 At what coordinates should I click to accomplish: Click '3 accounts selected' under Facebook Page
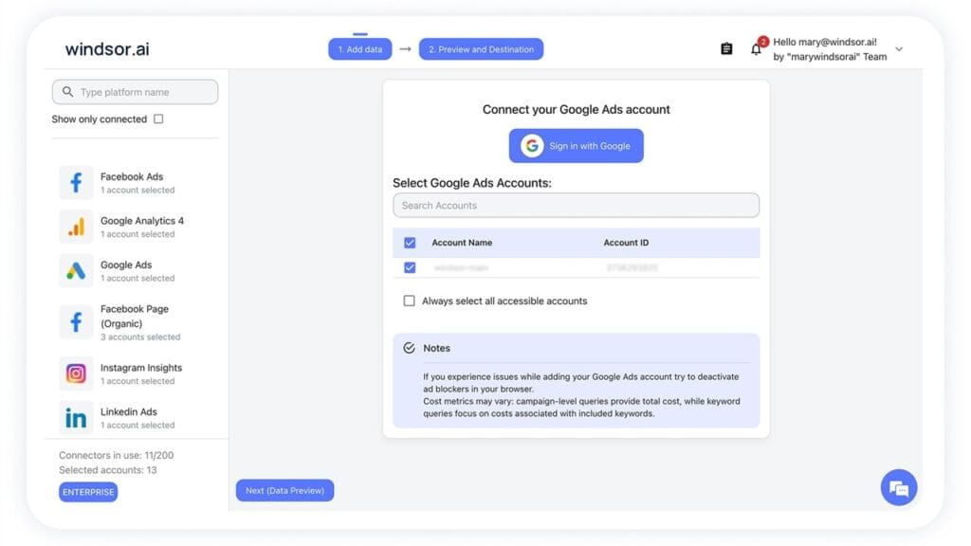pyautogui.click(x=140, y=337)
